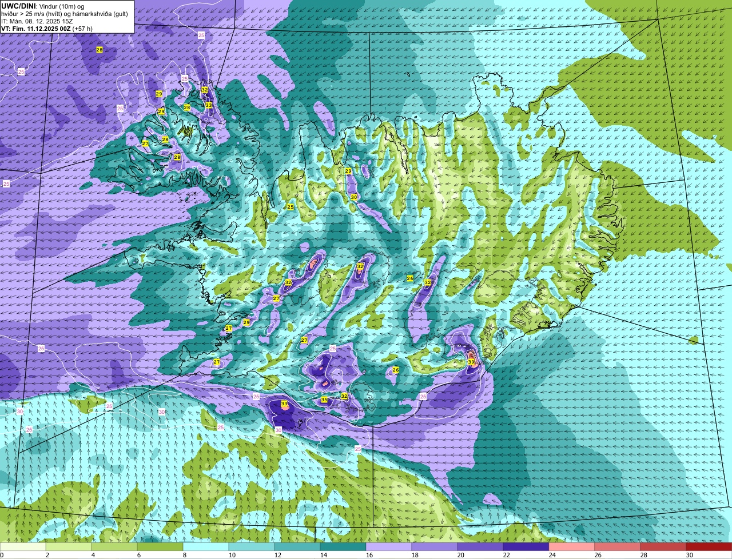Click the '14' legend scale value
This screenshot has width=732, height=559.
pyautogui.click(x=323, y=555)
